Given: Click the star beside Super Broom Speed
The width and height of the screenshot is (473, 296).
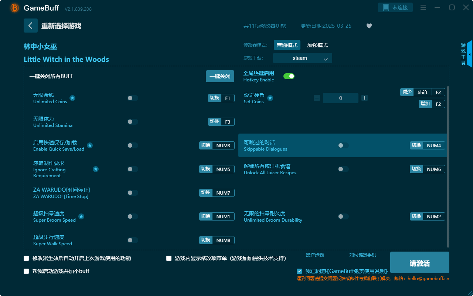Looking at the screenshot, I should pyautogui.click(x=81, y=216).
